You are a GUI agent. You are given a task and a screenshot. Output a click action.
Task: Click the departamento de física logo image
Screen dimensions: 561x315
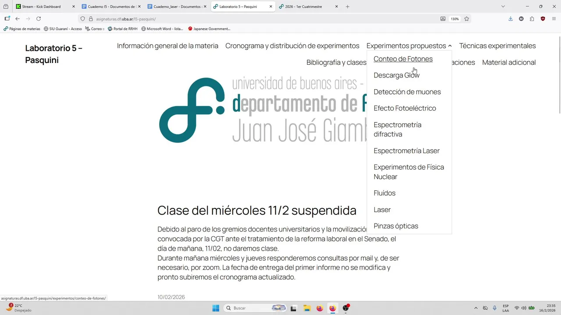263,110
